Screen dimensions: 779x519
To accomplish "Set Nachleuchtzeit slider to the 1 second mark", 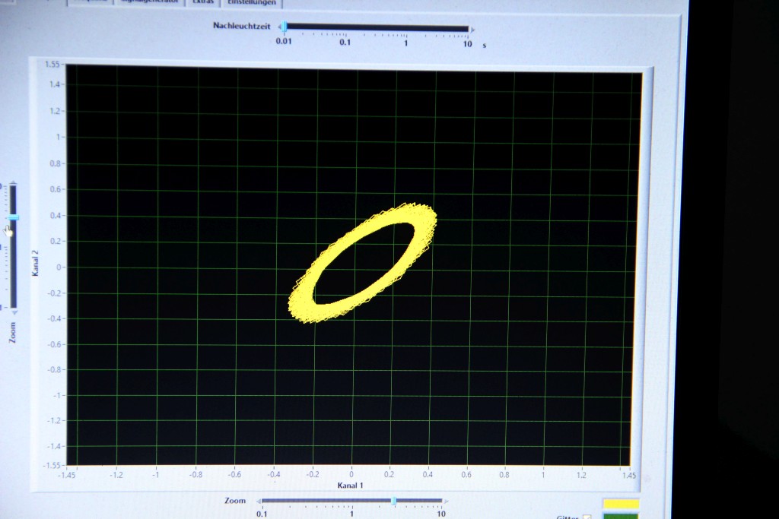I will click(406, 29).
